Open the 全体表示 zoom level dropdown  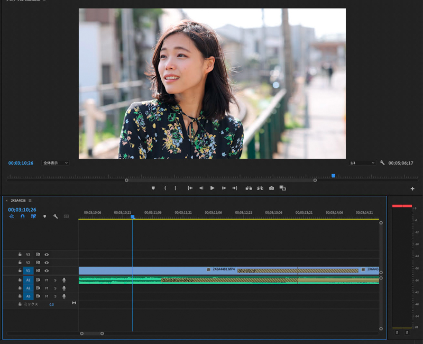pyautogui.click(x=56, y=163)
